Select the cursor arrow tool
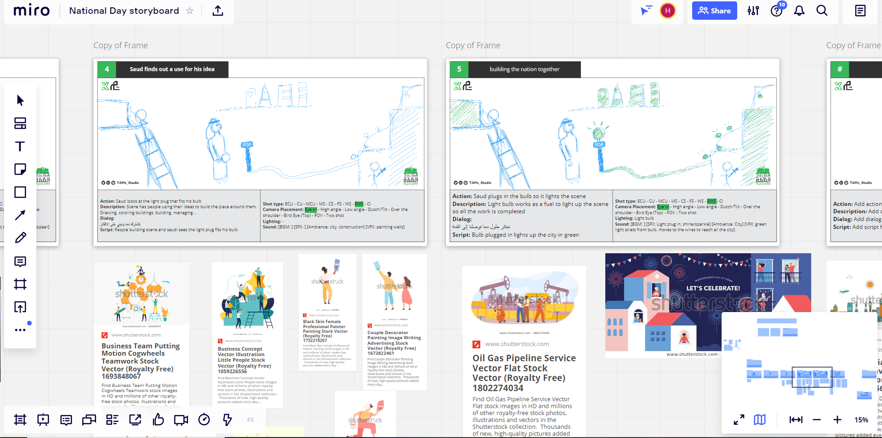882x438 pixels. [20, 100]
